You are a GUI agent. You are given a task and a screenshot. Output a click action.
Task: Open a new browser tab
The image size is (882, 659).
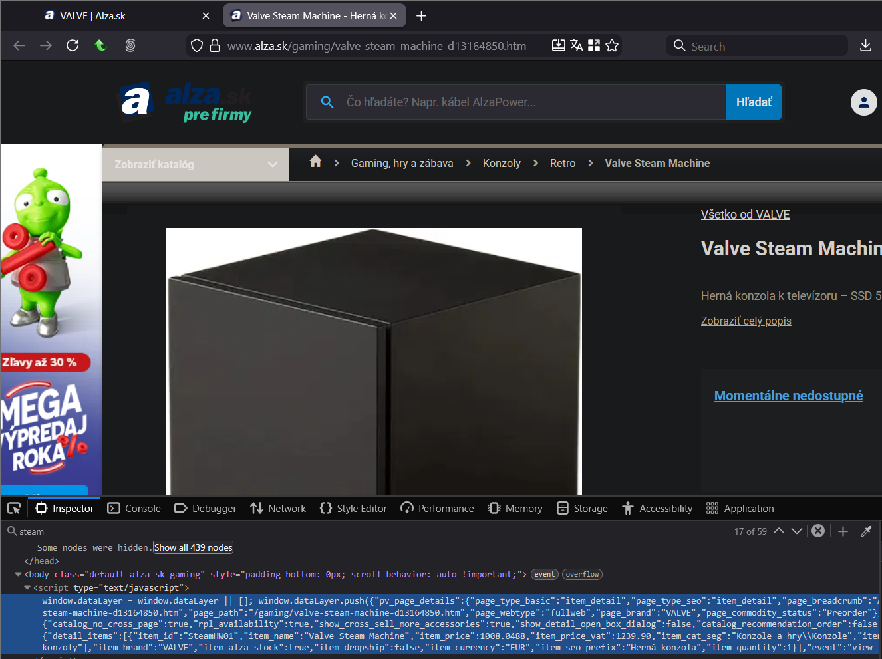421,15
